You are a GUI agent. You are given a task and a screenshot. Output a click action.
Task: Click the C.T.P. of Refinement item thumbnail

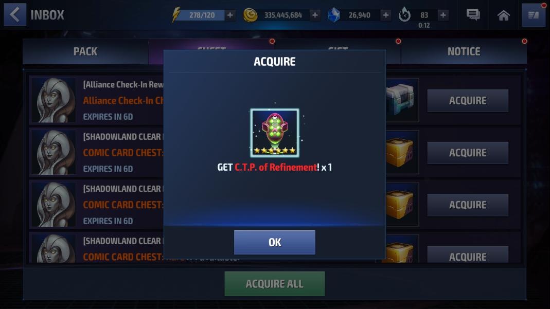tap(275, 133)
